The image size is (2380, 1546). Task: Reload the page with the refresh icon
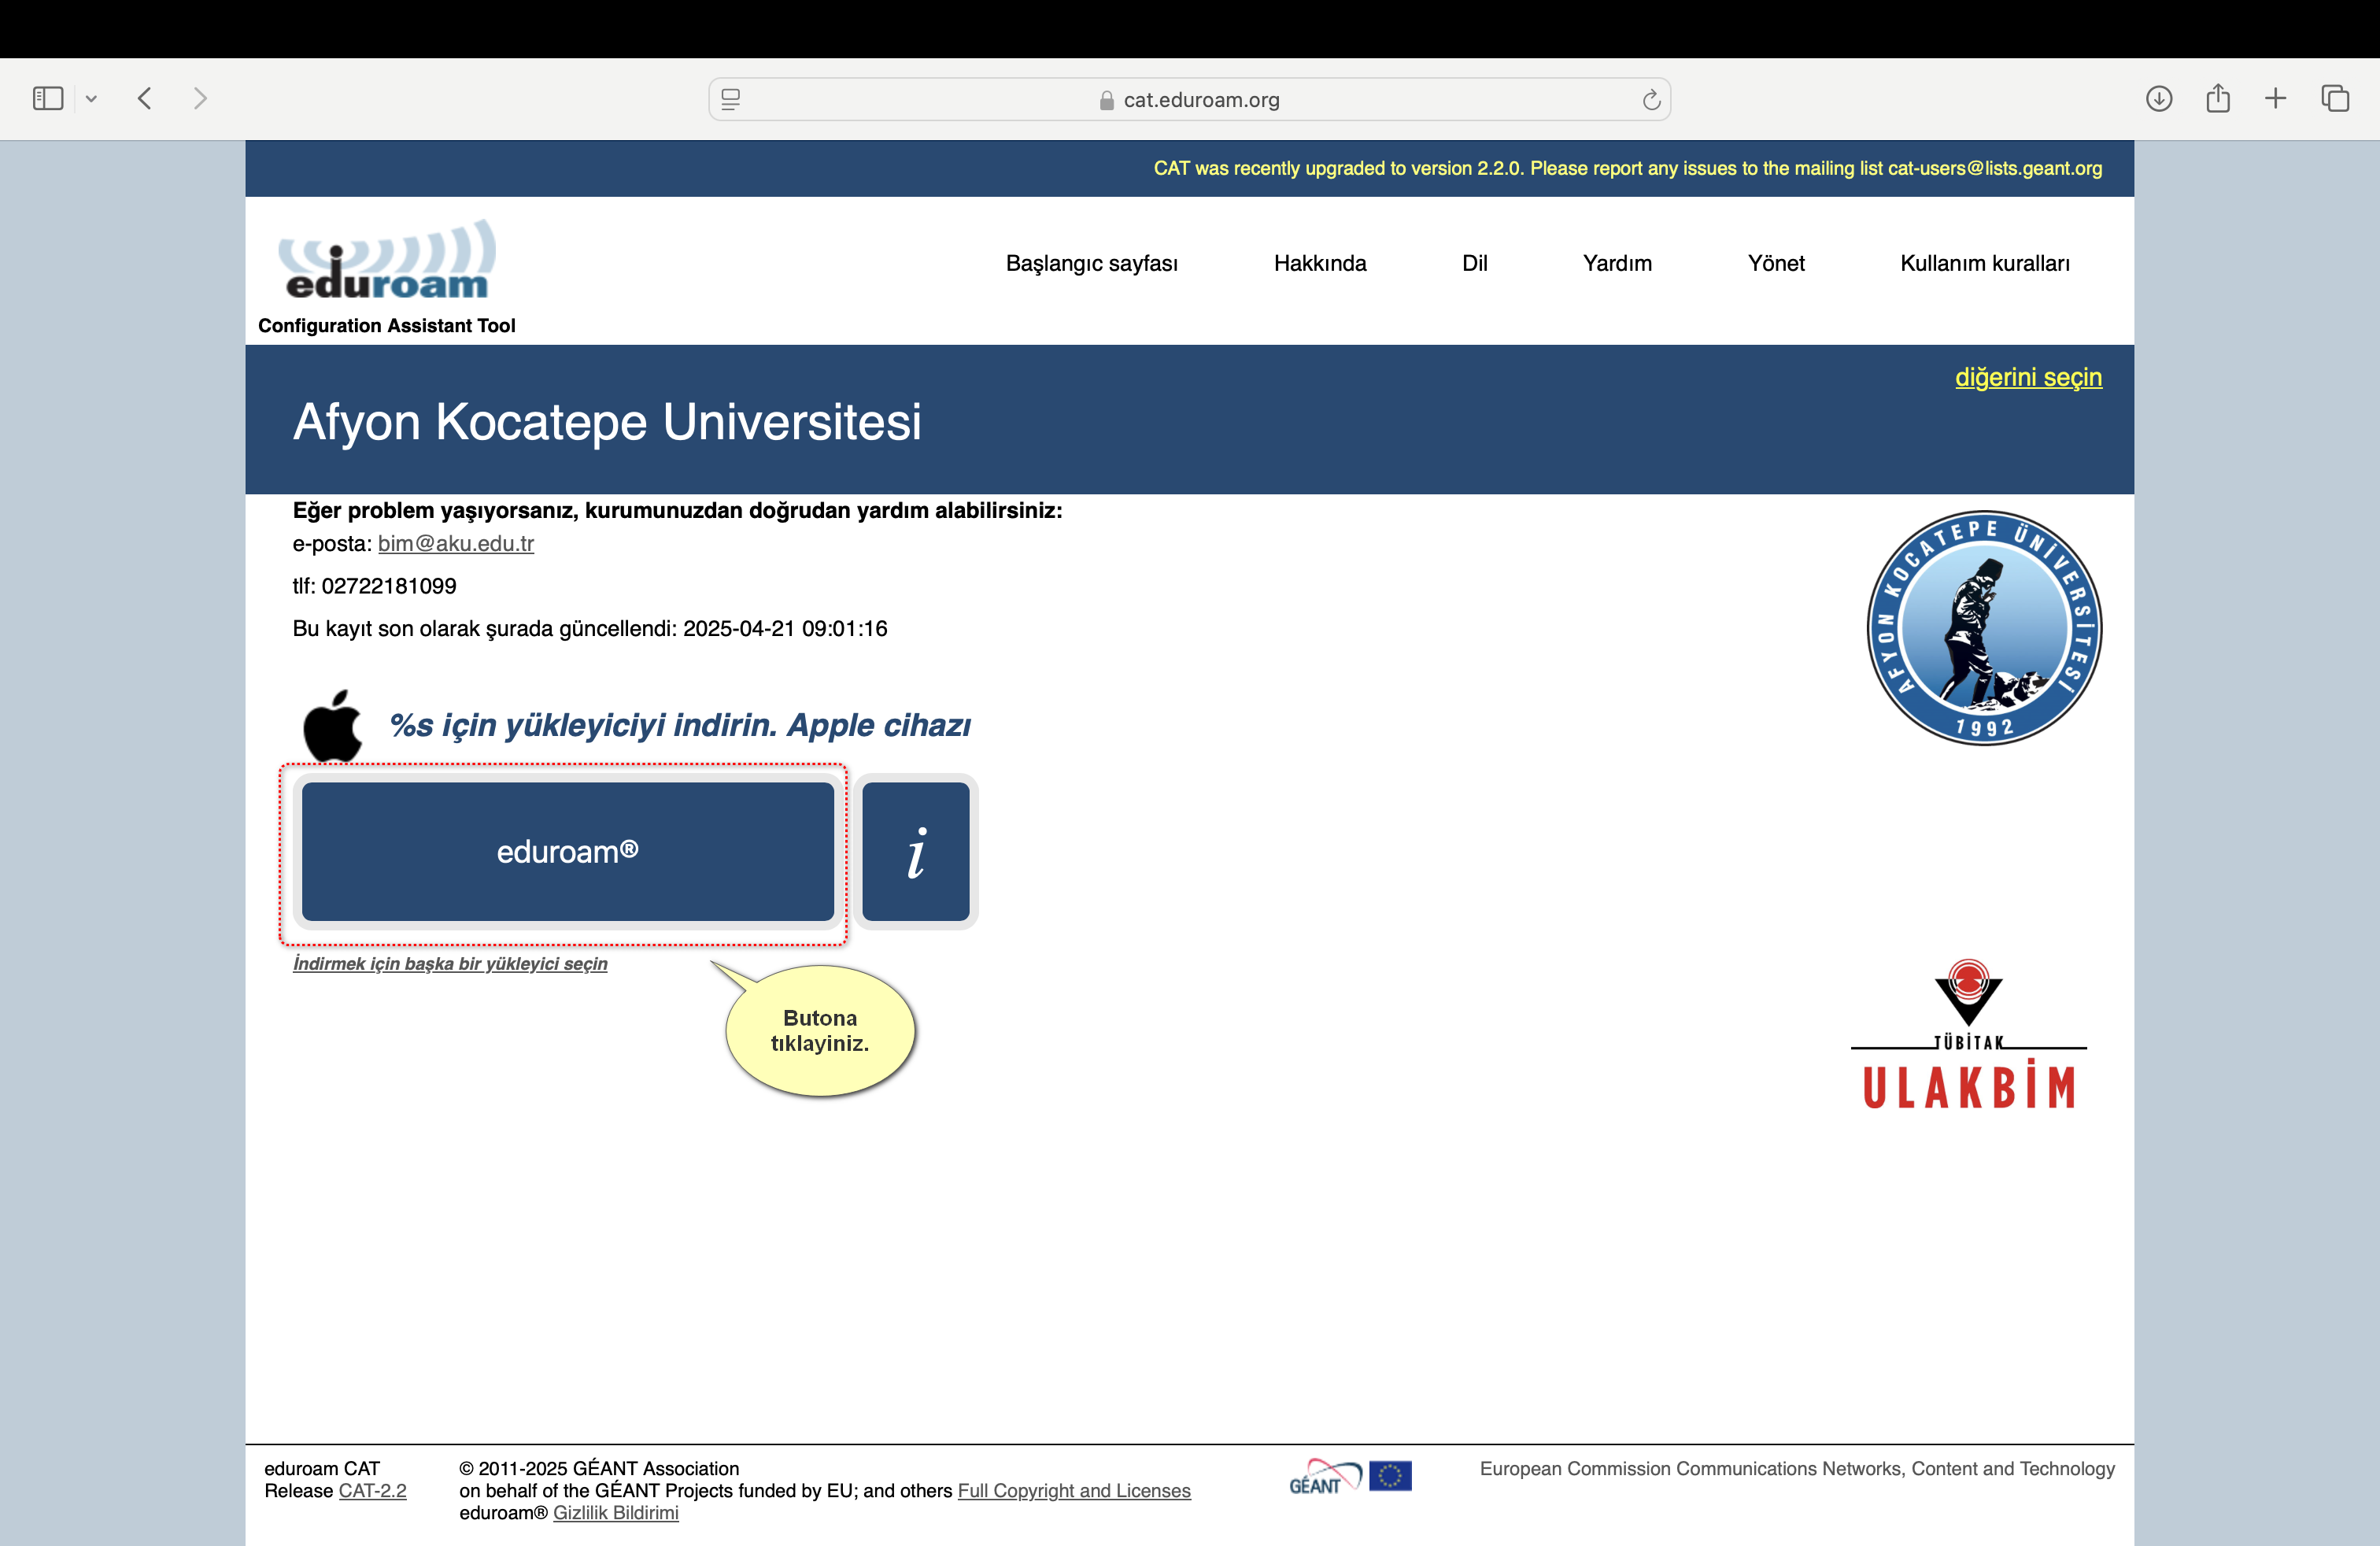click(1651, 99)
